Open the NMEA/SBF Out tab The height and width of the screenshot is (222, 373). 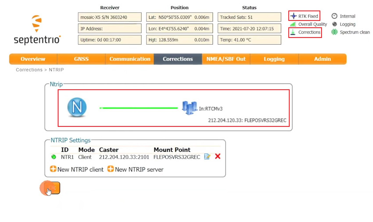pos(226,59)
